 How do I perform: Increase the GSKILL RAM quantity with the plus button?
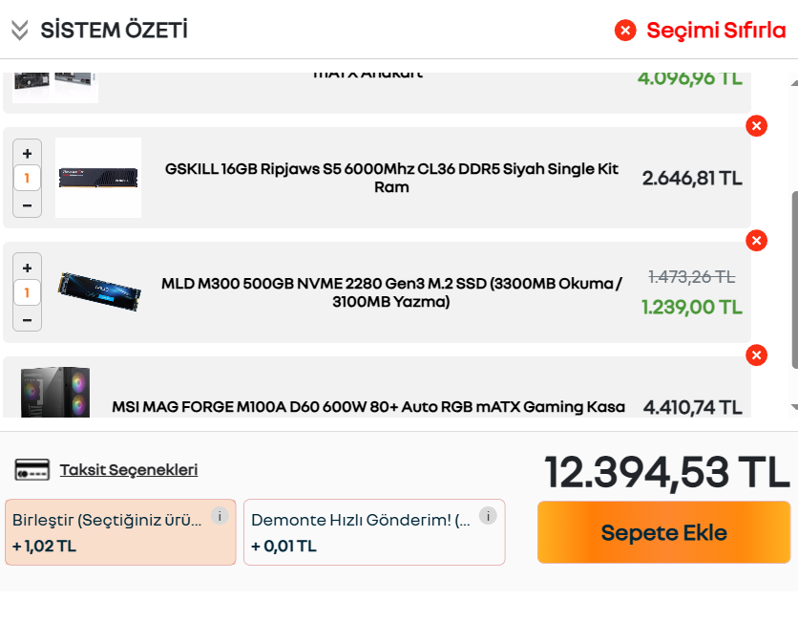tap(27, 153)
